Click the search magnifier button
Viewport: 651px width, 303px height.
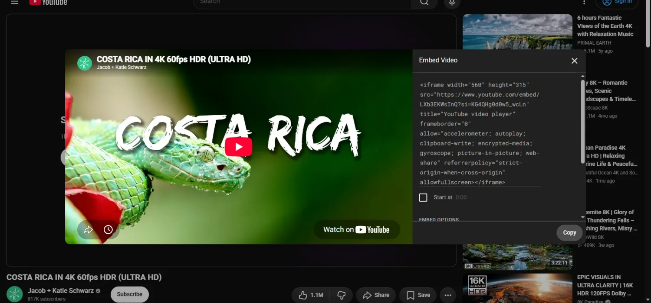[424, 2]
